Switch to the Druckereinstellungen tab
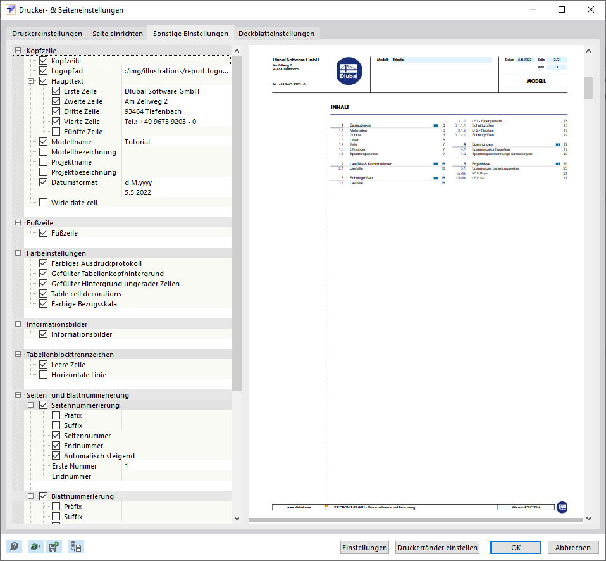The image size is (606, 561). [47, 34]
